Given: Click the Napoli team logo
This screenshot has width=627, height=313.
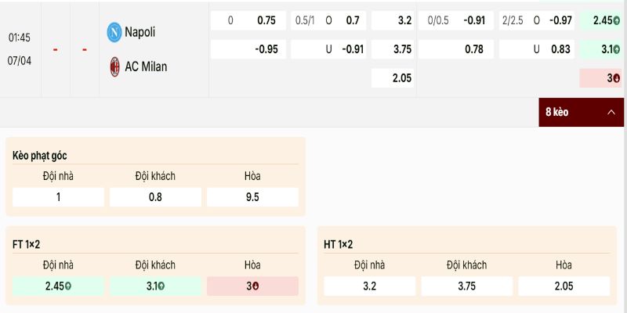Looking at the screenshot, I should (x=114, y=32).
